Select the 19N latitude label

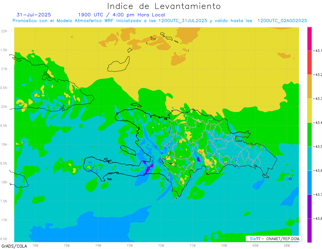pos(4,145)
